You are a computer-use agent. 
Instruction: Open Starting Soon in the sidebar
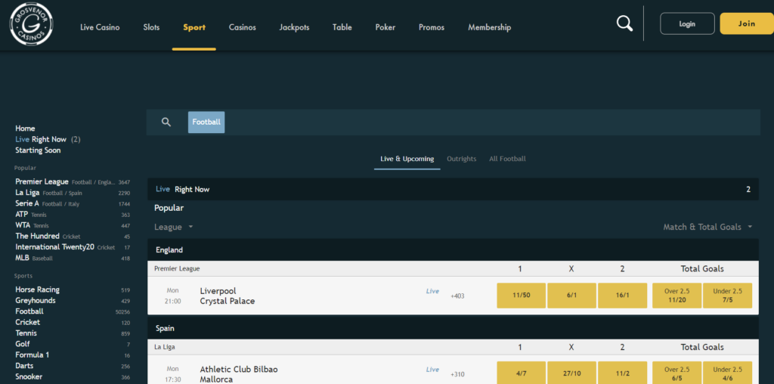point(38,150)
